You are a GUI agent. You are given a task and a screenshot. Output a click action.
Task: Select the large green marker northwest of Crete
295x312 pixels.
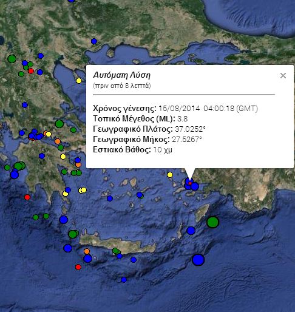tap(73, 234)
